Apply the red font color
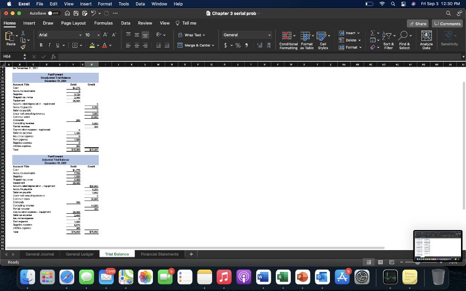 click(104, 45)
